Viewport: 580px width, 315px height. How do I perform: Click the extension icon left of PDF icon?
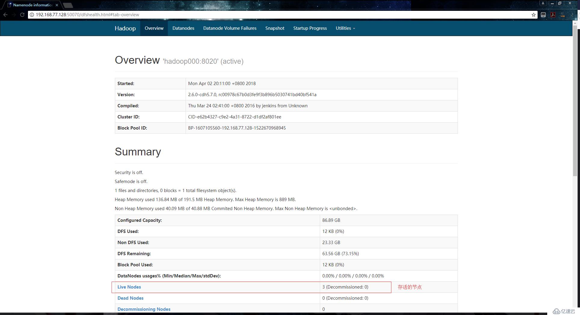point(543,15)
